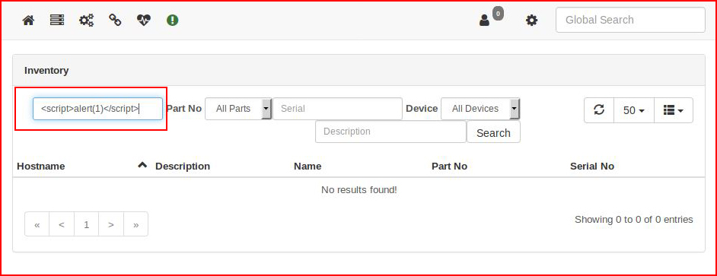Focus the Global Search field
This screenshot has height=276, width=717.
[x=630, y=20]
